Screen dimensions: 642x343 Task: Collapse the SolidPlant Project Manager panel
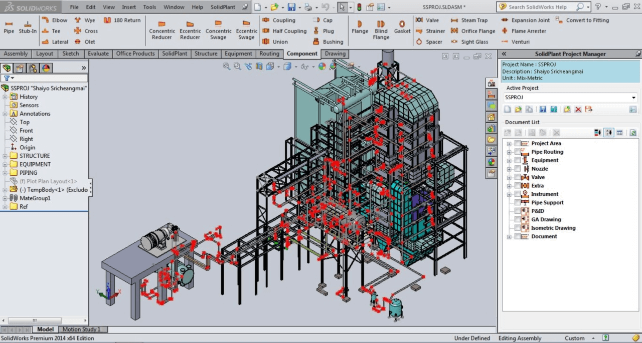point(504,54)
